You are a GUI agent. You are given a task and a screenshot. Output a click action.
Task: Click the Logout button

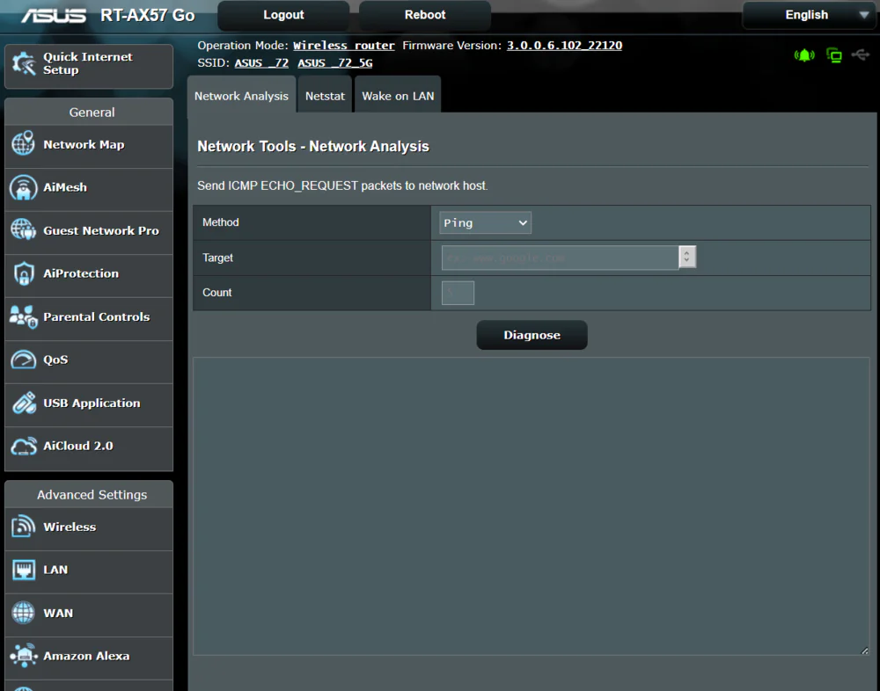tap(283, 15)
